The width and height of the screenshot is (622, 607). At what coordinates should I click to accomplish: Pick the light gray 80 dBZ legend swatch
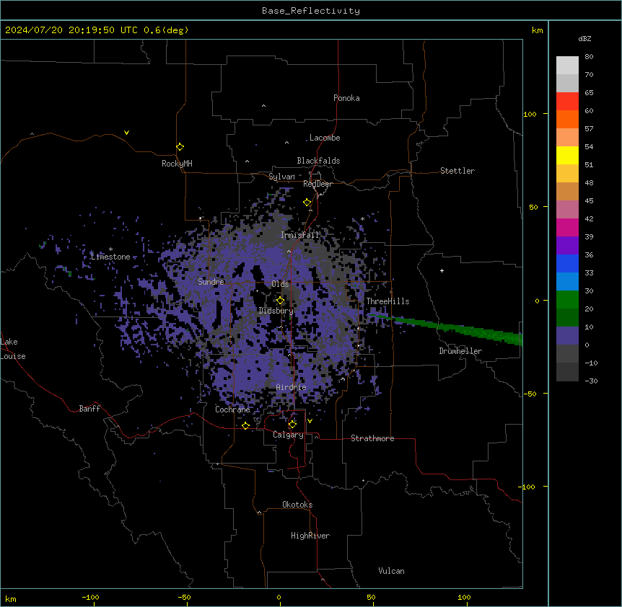coord(567,66)
